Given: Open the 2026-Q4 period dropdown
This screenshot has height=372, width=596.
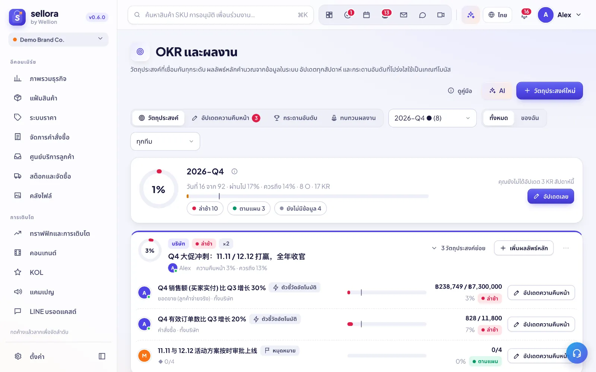Looking at the screenshot, I should pyautogui.click(x=432, y=118).
